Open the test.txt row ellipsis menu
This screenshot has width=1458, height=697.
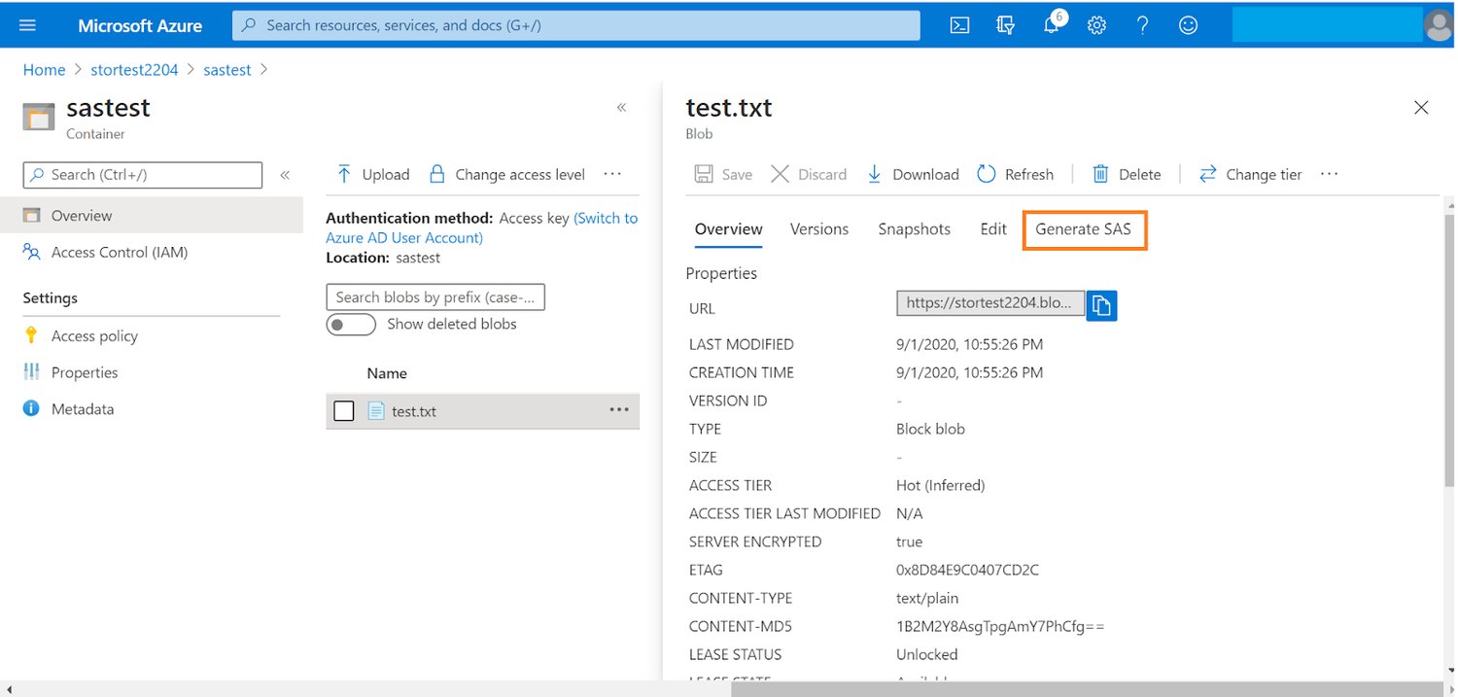click(619, 410)
